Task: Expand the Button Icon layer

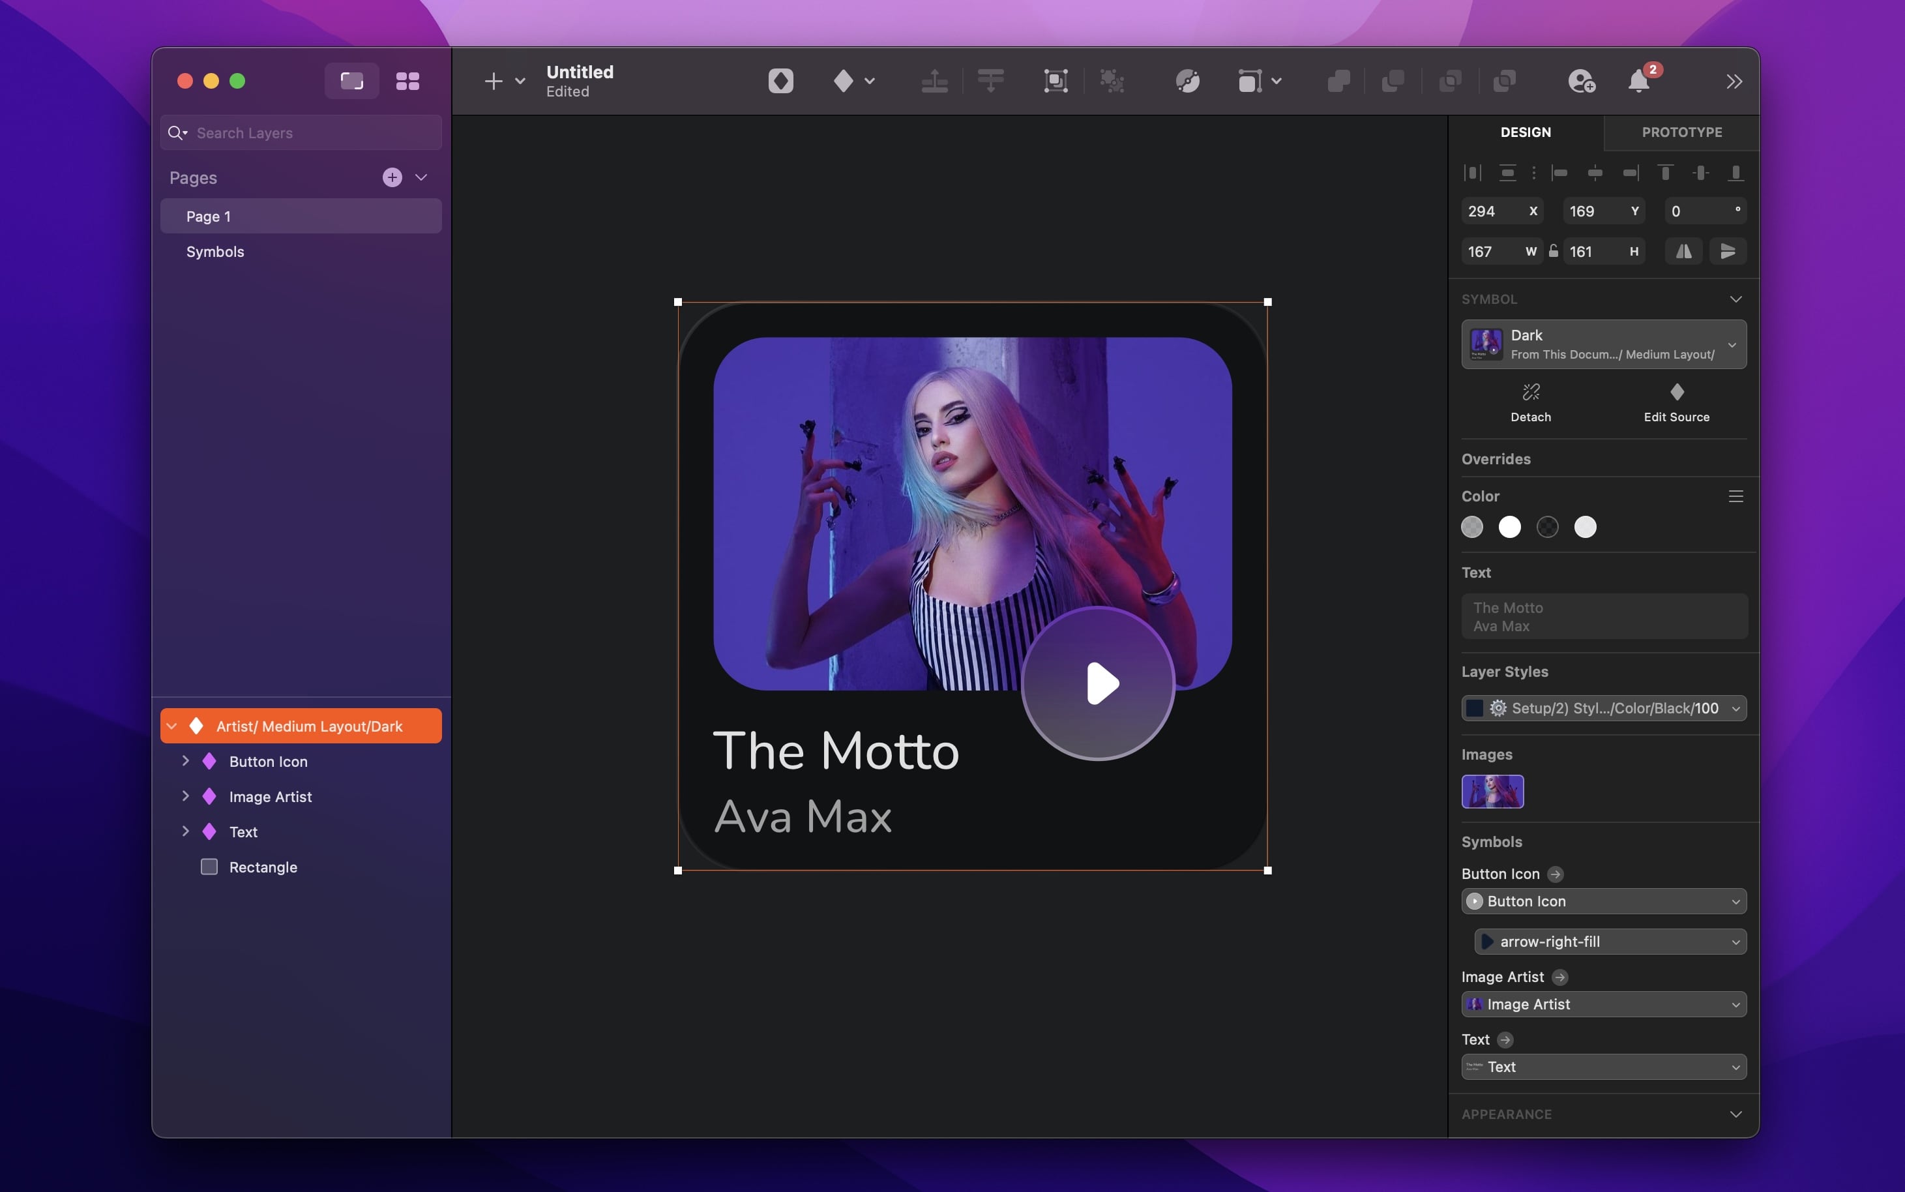Action: (x=186, y=762)
